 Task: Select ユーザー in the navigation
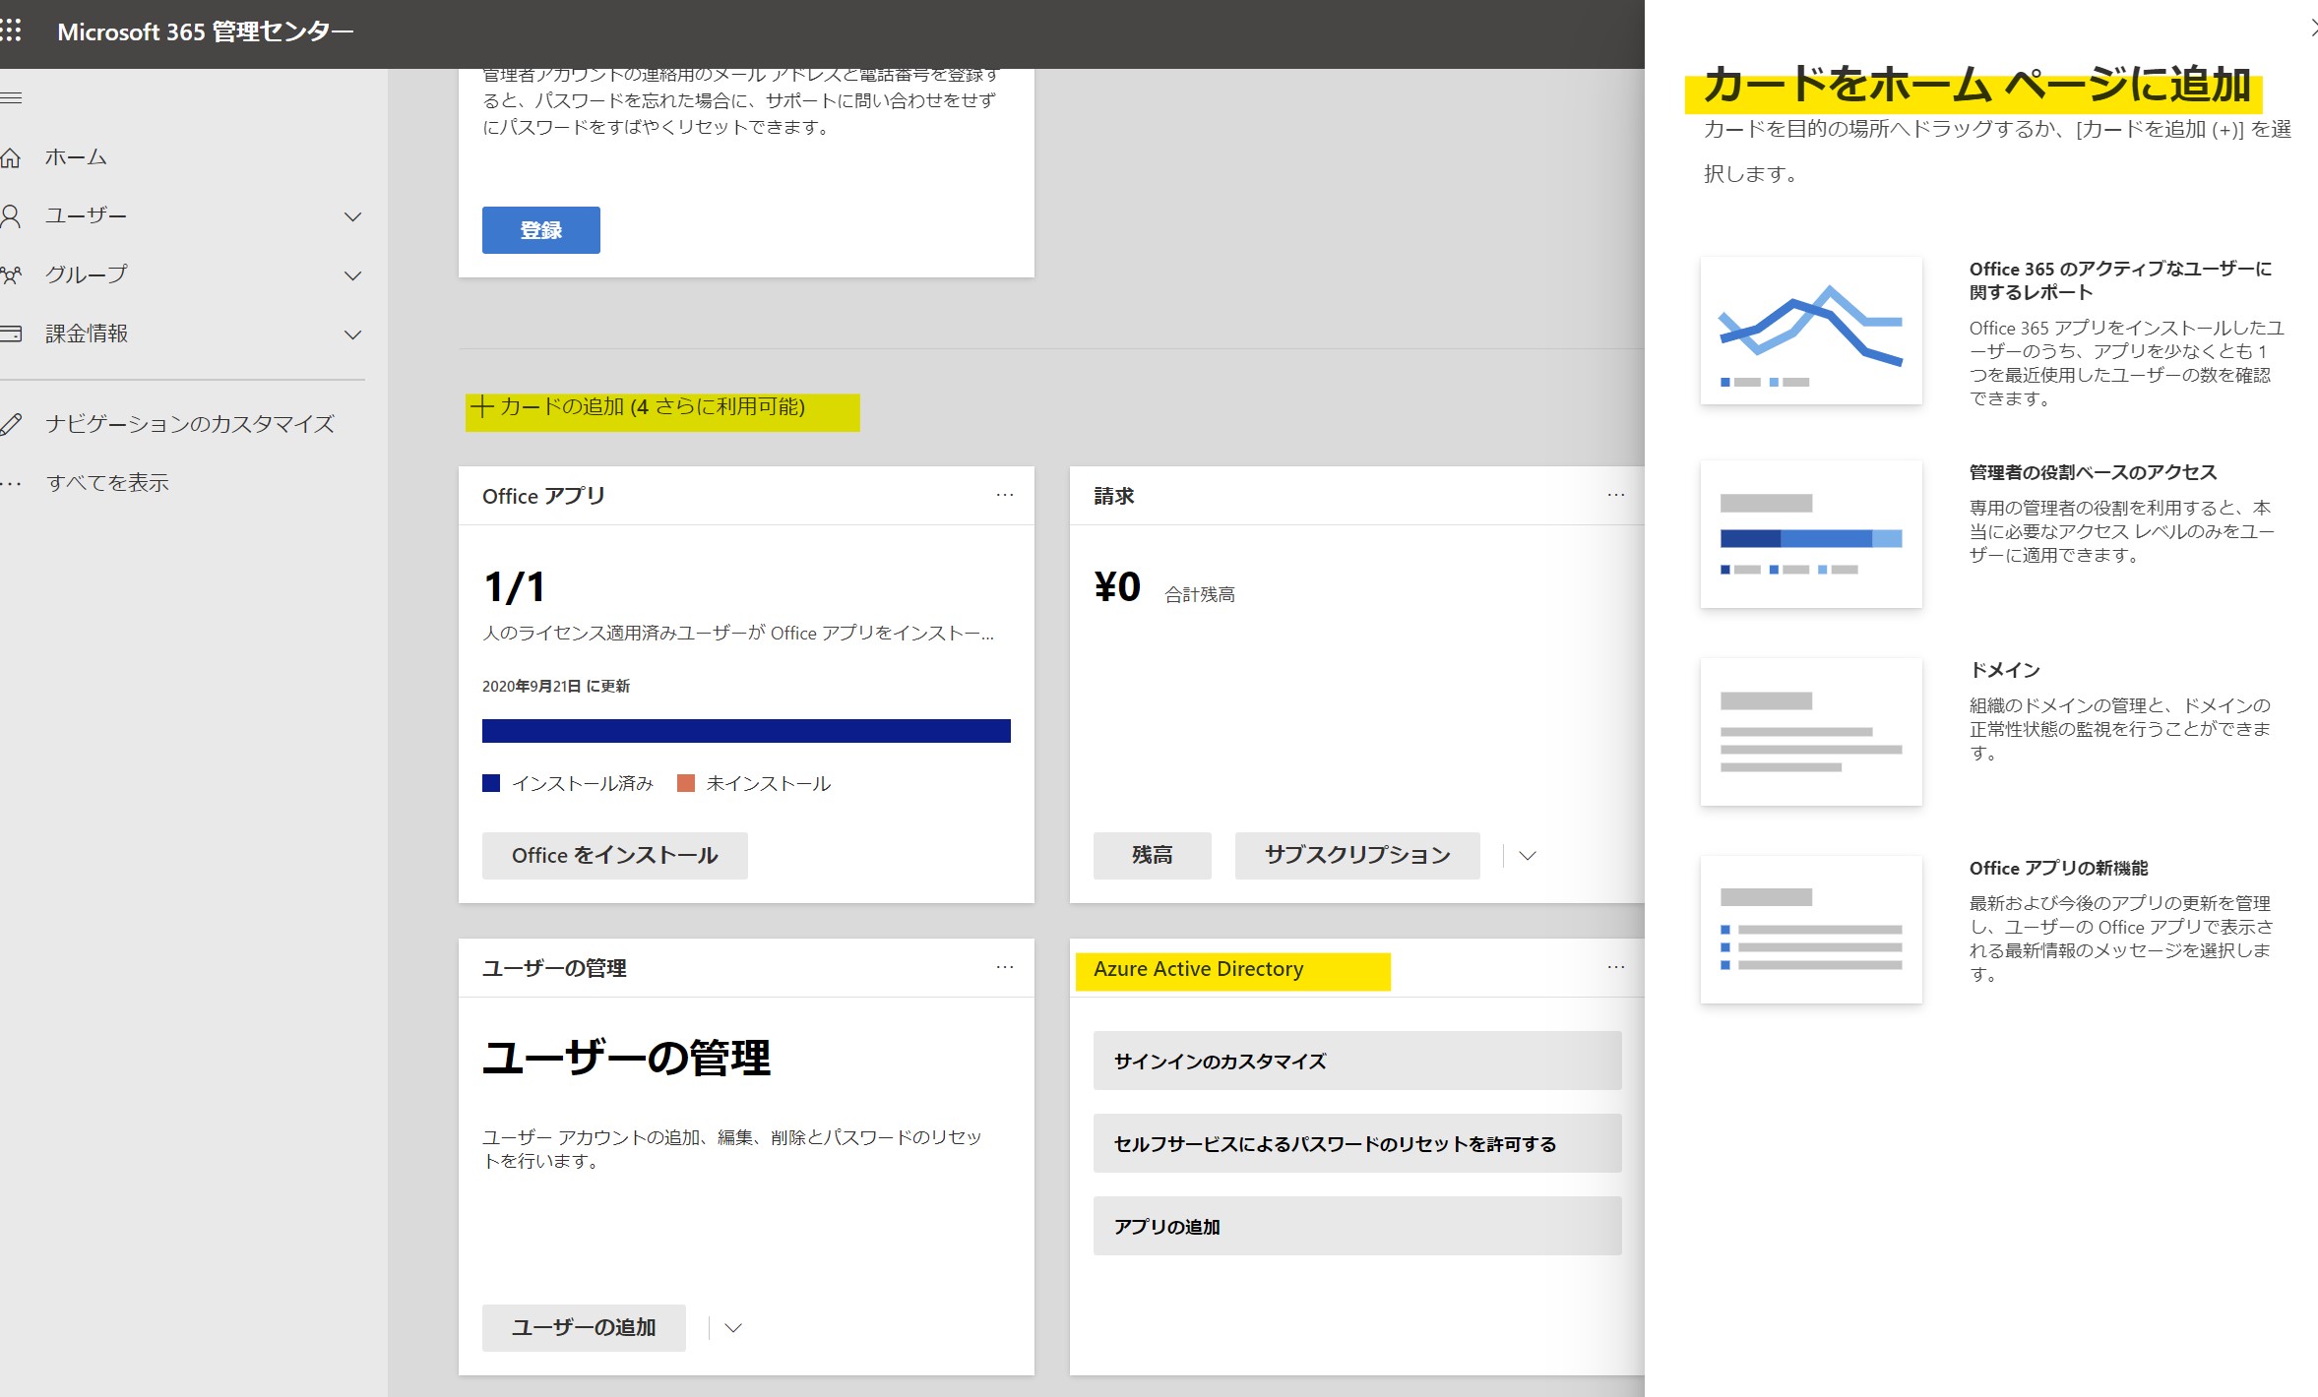(86, 216)
